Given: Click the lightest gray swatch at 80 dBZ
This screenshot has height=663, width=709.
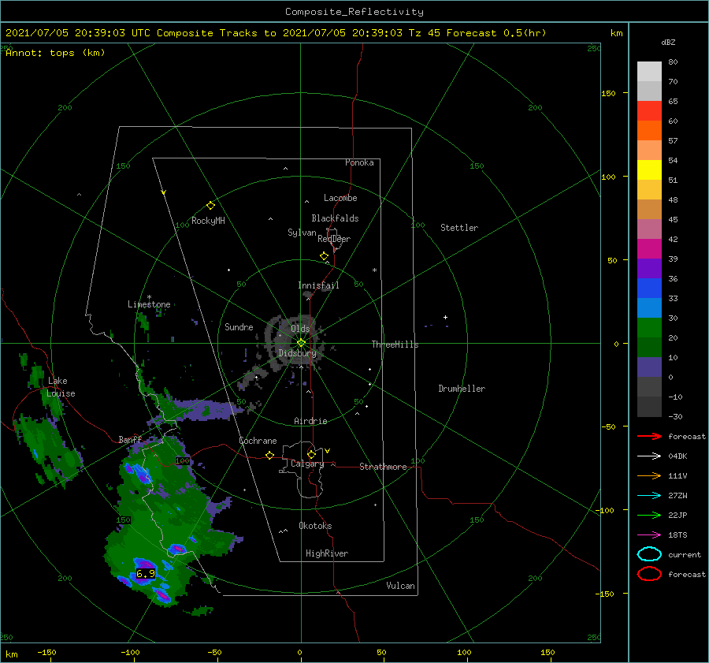Looking at the screenshot, I should (649, 71).
